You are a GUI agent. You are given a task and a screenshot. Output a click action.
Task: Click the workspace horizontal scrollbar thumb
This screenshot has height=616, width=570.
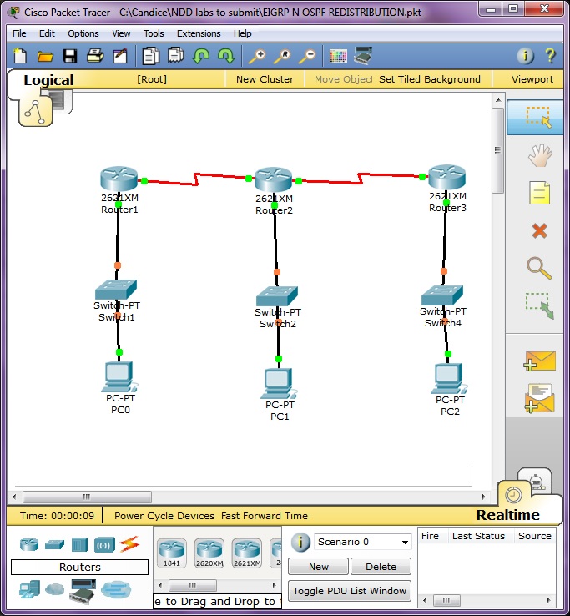tap(87, 497)
